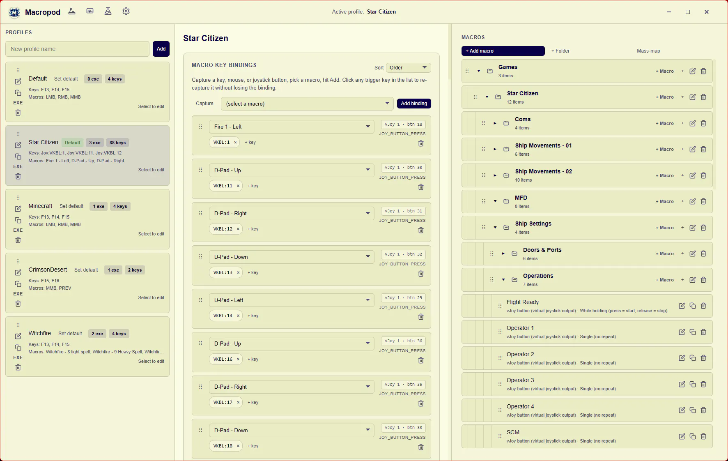Edit the Operator 4 macro
Viewport: 728px width, 461px height.
[682, 410]
